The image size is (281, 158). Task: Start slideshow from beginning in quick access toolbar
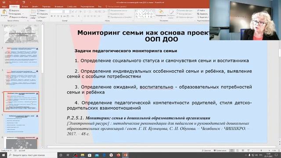coord(24,2)
